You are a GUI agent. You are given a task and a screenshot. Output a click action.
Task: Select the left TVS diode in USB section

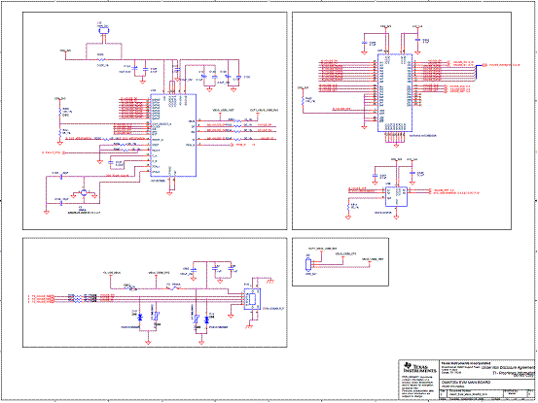(140, 318)
